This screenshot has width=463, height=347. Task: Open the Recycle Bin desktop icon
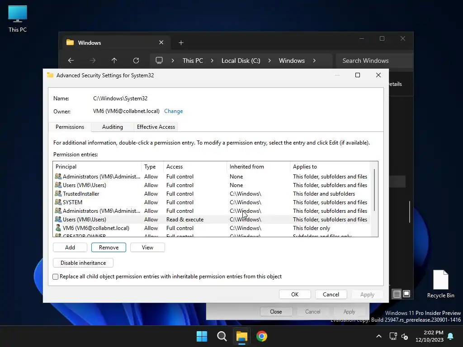(440, 284)
